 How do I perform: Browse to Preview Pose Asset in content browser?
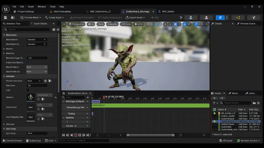[50, 81]
